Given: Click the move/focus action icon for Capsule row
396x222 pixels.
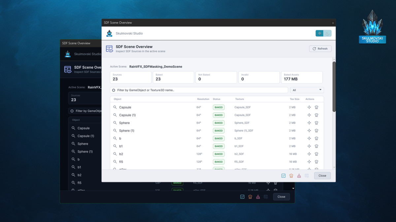Looking at the screenshot, I should 309,107.
